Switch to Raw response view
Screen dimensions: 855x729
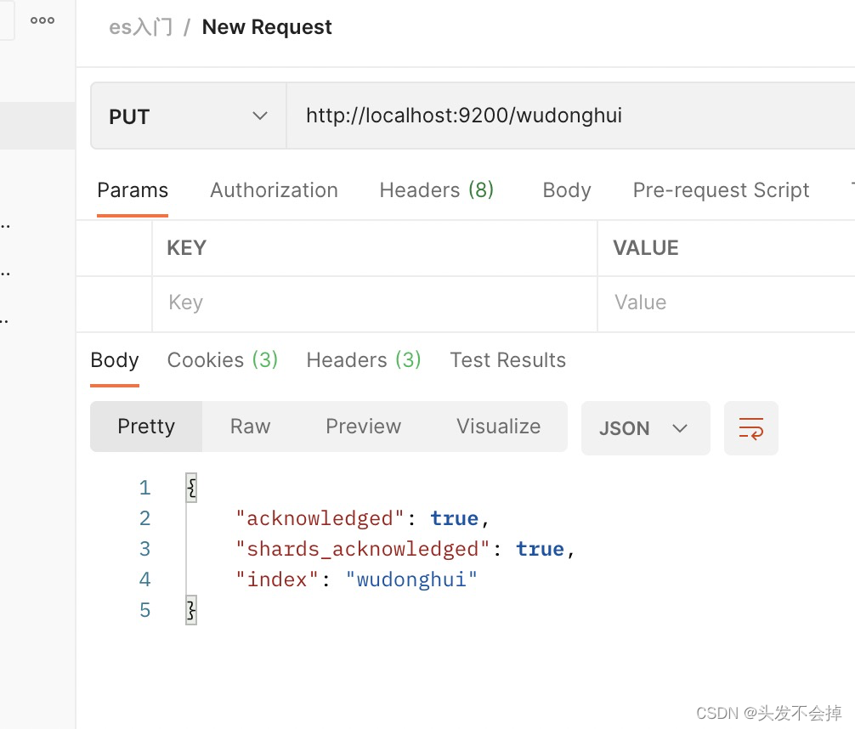(x=250, y=427)
